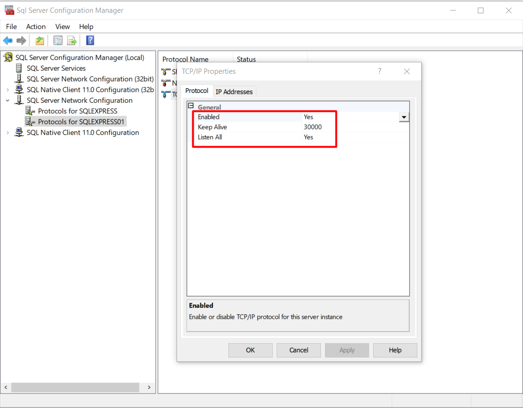The height and width of the screenshot is (408, 523).
Task: Expand the bottom SQL Native Client 11.0 Configuration node
Action: pos(8,132)
